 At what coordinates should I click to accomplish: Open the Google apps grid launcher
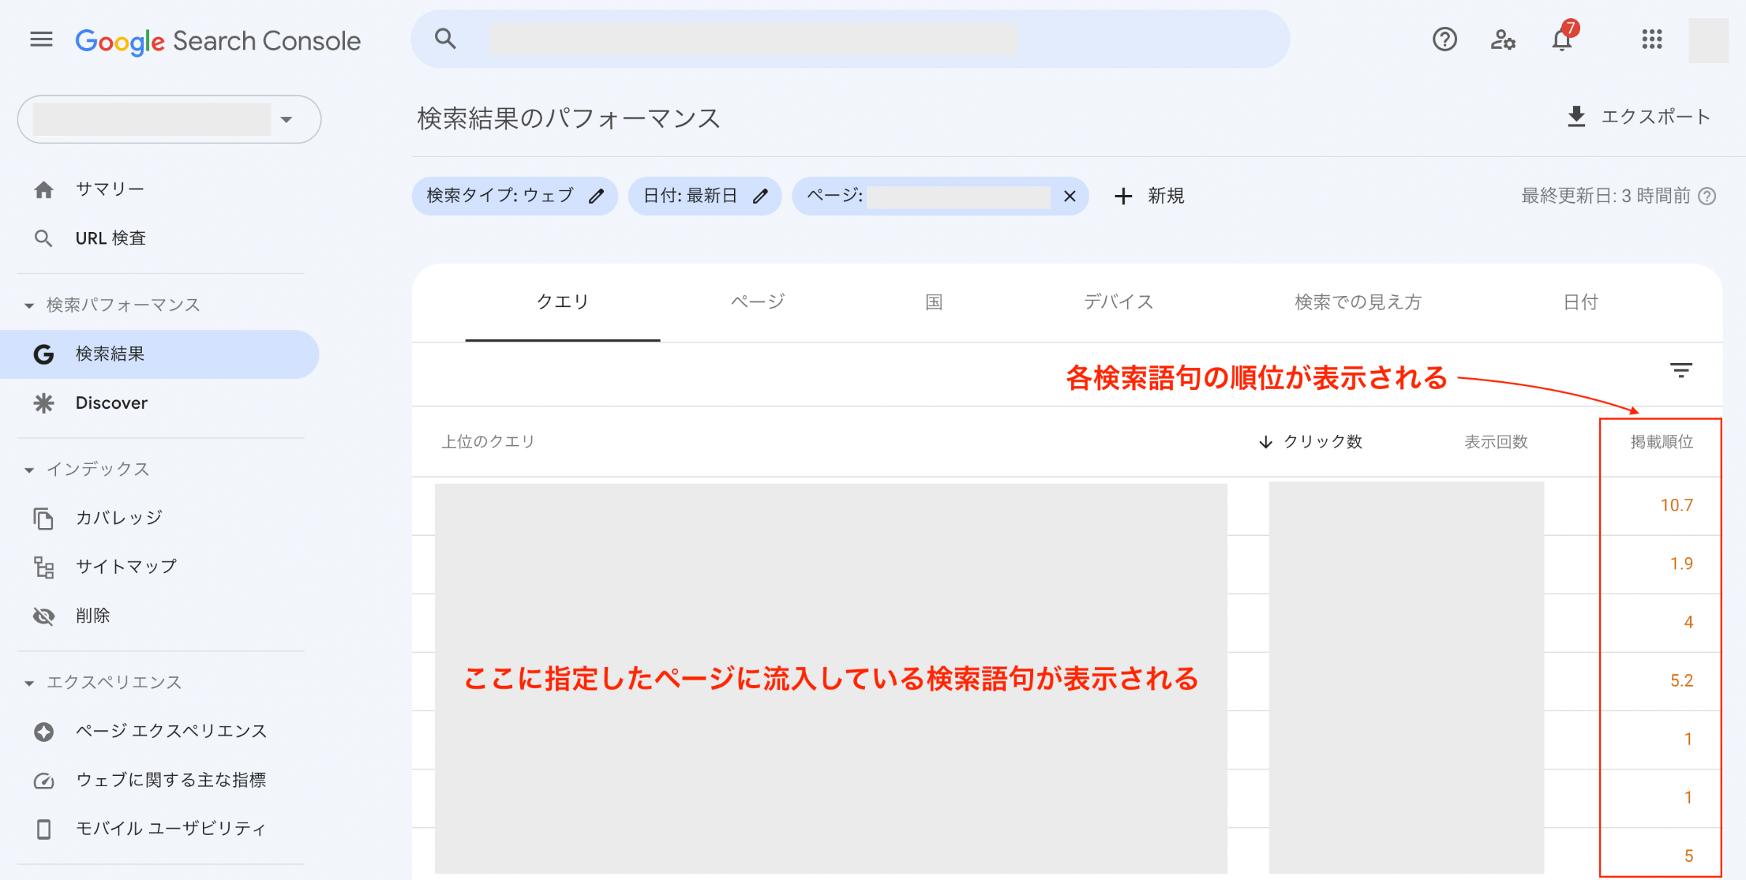click(x=1652, y=39)
